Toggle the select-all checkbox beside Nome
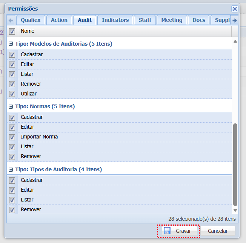This screenshot has width=246, height=243. 12,31
